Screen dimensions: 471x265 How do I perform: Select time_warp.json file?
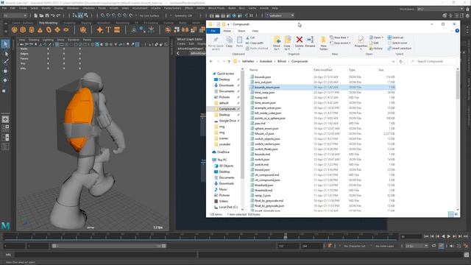tap(322, 92)
